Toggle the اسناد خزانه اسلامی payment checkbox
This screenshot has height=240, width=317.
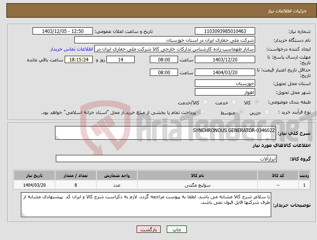click(202, 112)
